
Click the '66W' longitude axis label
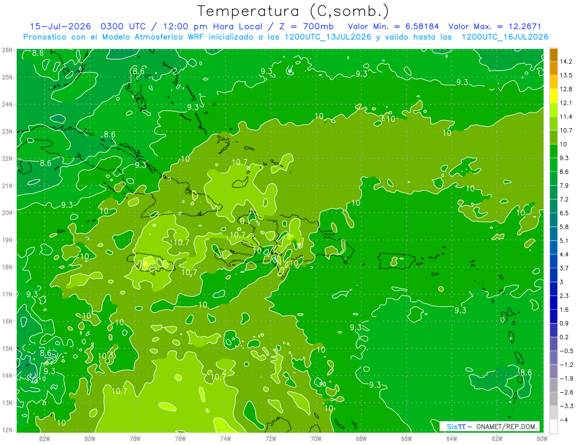(407, 438)
